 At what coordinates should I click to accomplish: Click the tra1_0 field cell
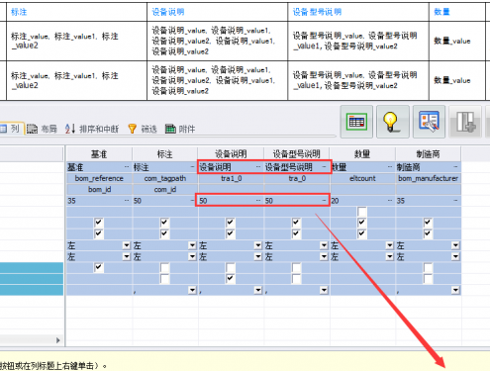(231, 178)
